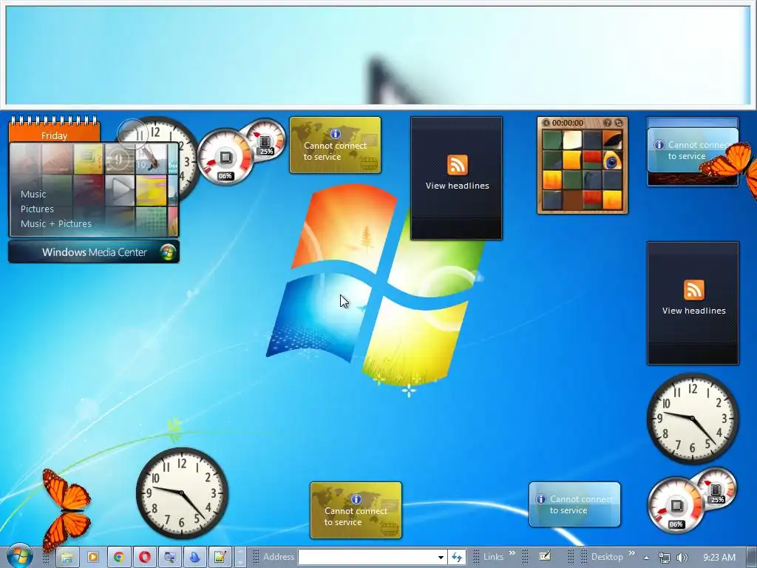The image size is (757, 568).
Task: Click the 25% memory dial beside the yellow currency gadget
Action: (x=266, y=140)
